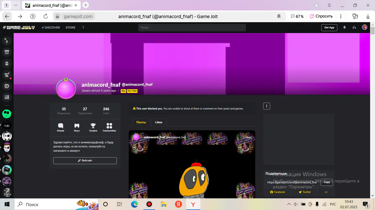Go back in the browser
This screenshot has width=375, height=210.
(x=7, y=17)
